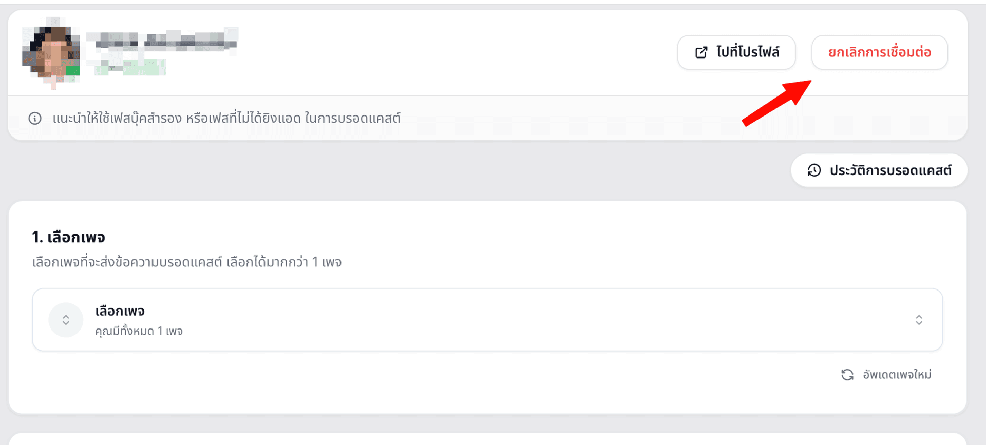This screenshot has height=445, width=986.
Task: Click the 1. เลือกเพจ section heading
Action: (68, 237)
